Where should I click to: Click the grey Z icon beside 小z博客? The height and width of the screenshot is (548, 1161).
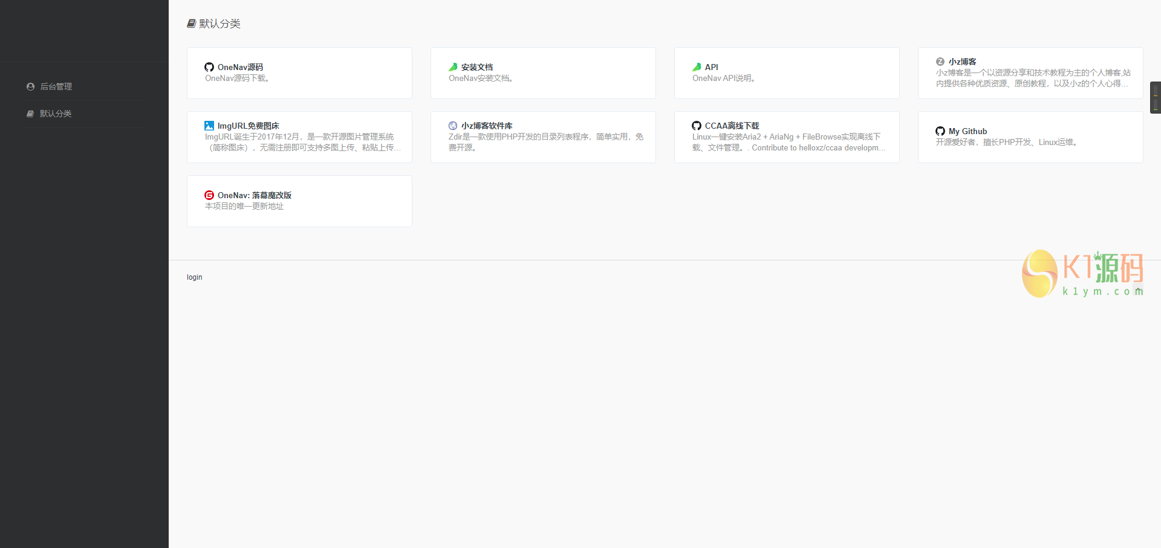940,62
